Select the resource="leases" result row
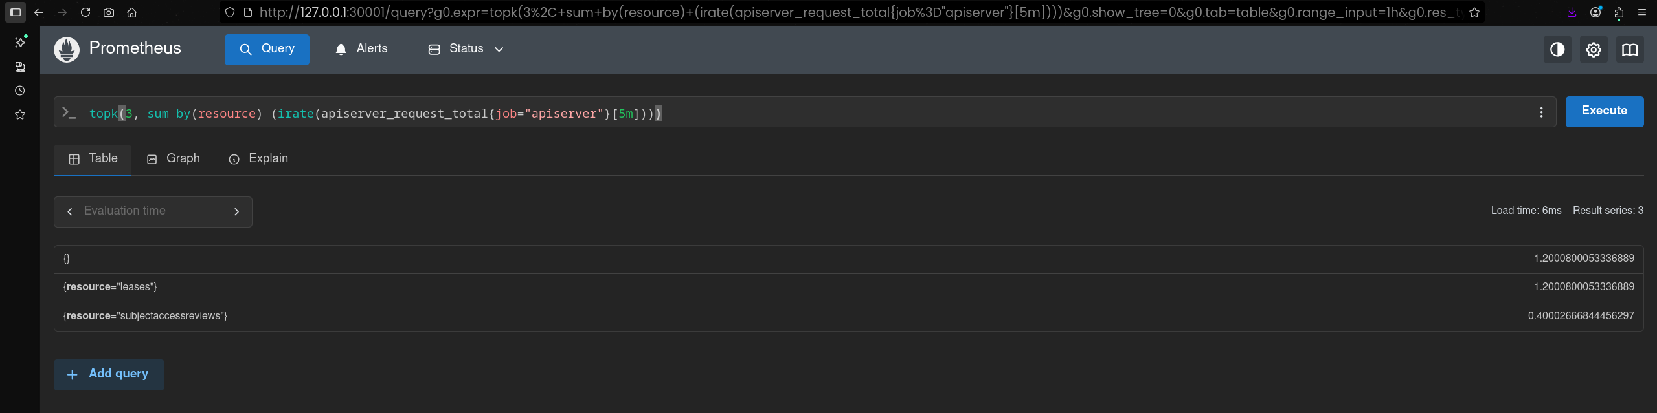The image size is (1657, 413). click(848, 288)
